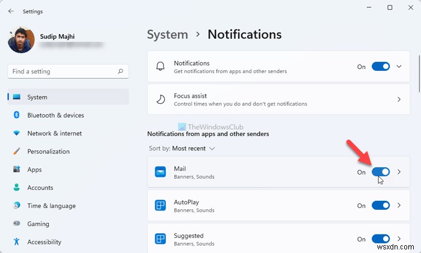Click the Suggested app name label
This screenshot has width=421, height=253.
tap(189, 236)
